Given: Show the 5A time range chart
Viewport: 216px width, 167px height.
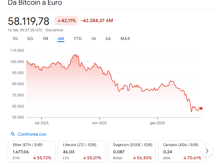Looking at the screenshot, I should pyautogui.click(x=108, y=39).
